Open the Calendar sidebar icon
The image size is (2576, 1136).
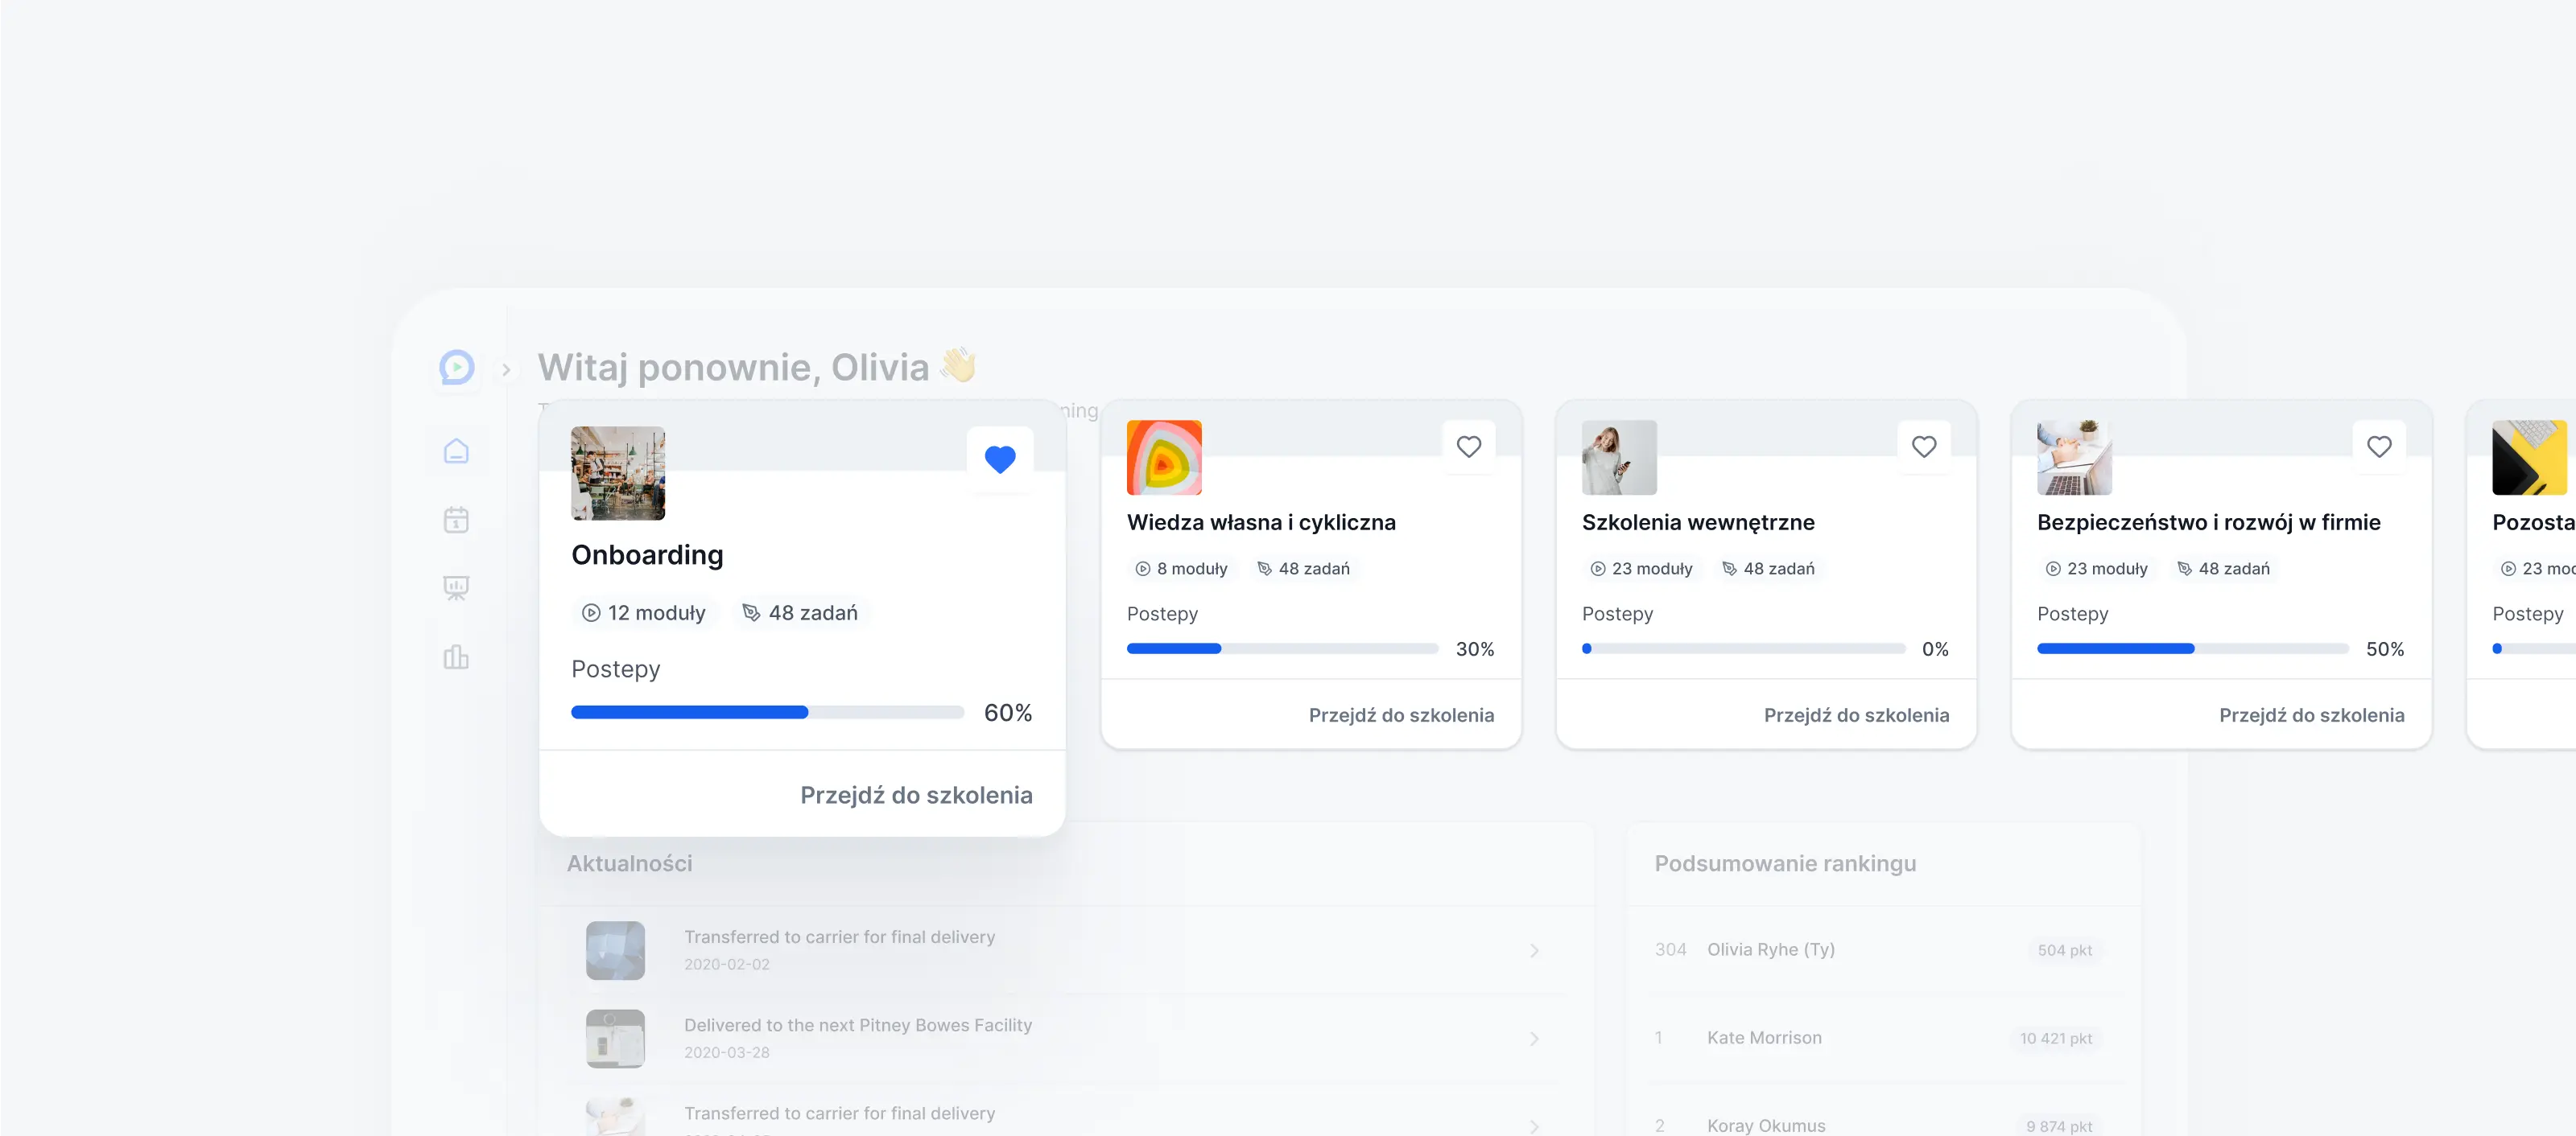(x=456, y=520)
